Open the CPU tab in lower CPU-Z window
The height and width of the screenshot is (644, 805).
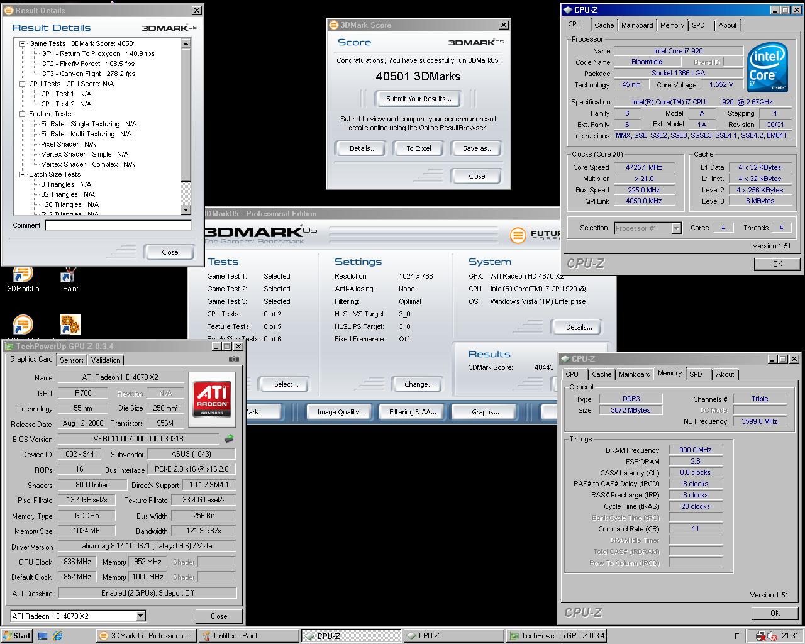pos(572,374)
